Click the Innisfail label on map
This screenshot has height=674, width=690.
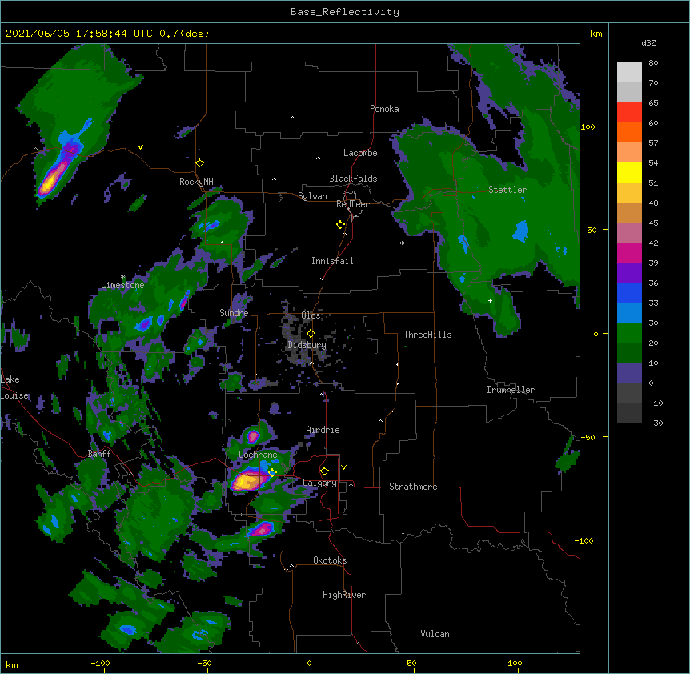pos(332,261)
